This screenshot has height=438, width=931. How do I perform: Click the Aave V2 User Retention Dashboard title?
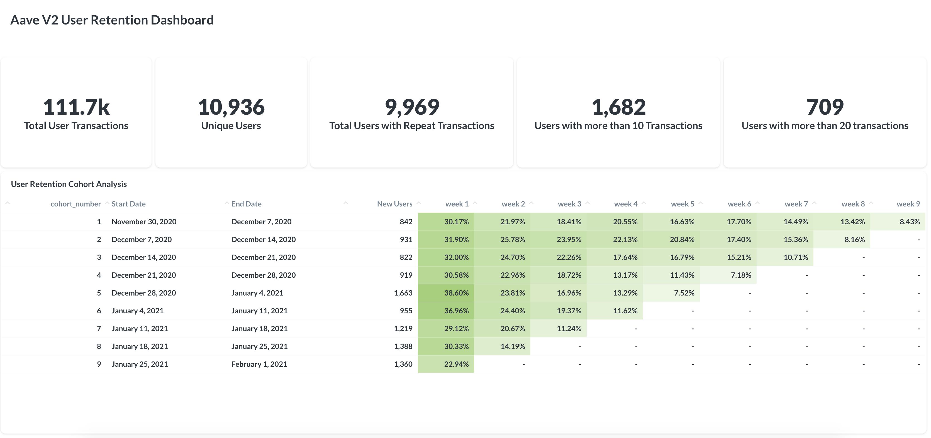(x=112, y=20)
